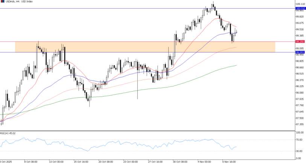
Task: Click the 97.935 price axis label
Action: (300, 99)
